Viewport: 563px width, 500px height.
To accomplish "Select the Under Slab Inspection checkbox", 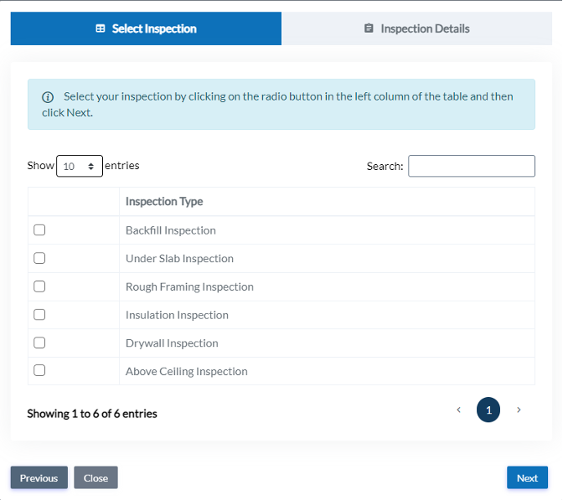I will pos(39,259).
